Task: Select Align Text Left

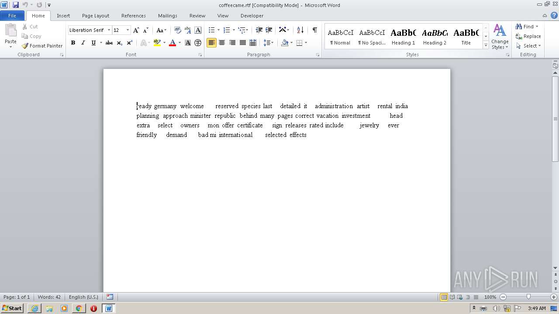Action: point(212,43)
